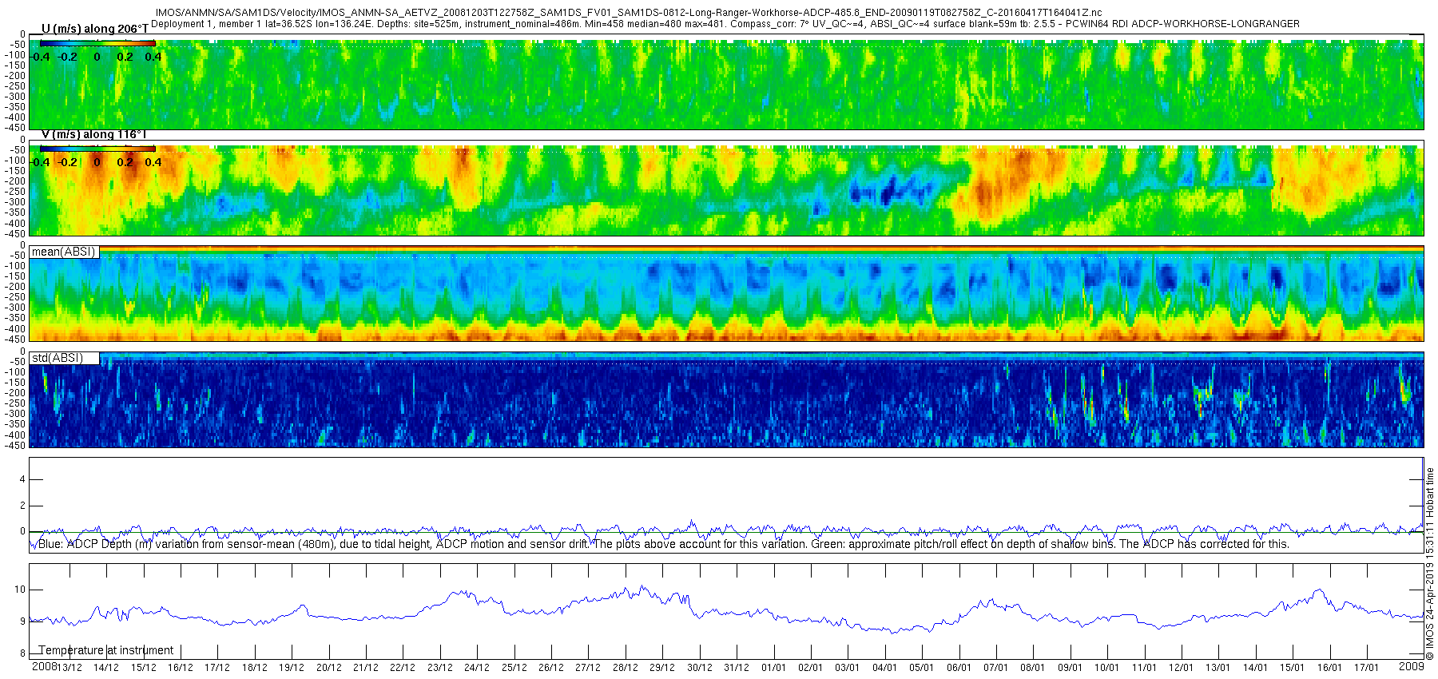Click the 'Deployment 1, member 1' metadata line

(725, 24)
